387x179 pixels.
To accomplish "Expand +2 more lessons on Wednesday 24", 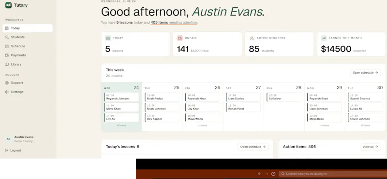I will coord(121,125).
